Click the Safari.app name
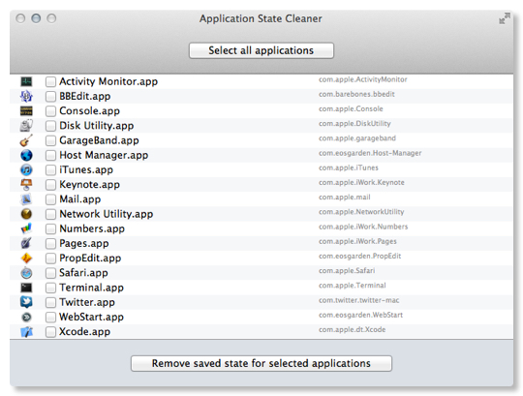Screen dimensions: 523x396 83,273
